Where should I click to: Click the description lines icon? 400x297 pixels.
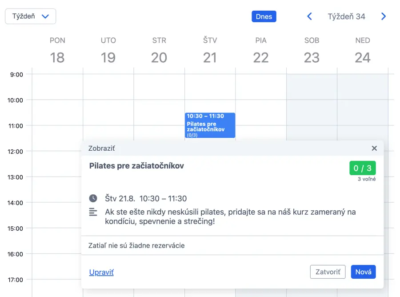[93, 212]
